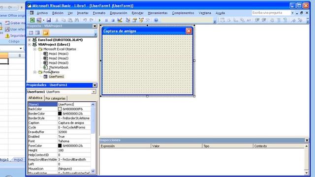Select UserForm1 under Formularios
315x177 pixels.
[x=56, y=77]
